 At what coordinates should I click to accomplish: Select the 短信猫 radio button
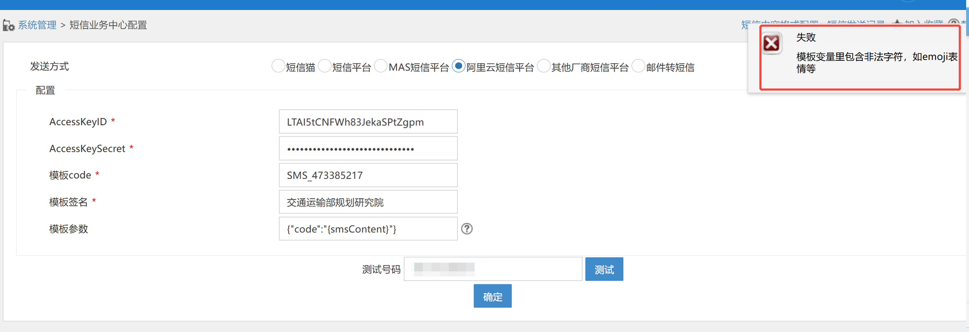pos(278,66)
